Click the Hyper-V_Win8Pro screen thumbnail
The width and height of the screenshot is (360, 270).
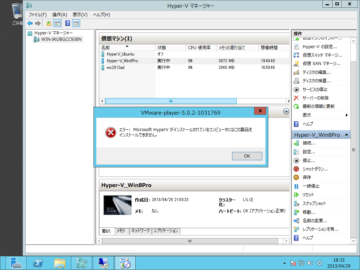(117, 205)
